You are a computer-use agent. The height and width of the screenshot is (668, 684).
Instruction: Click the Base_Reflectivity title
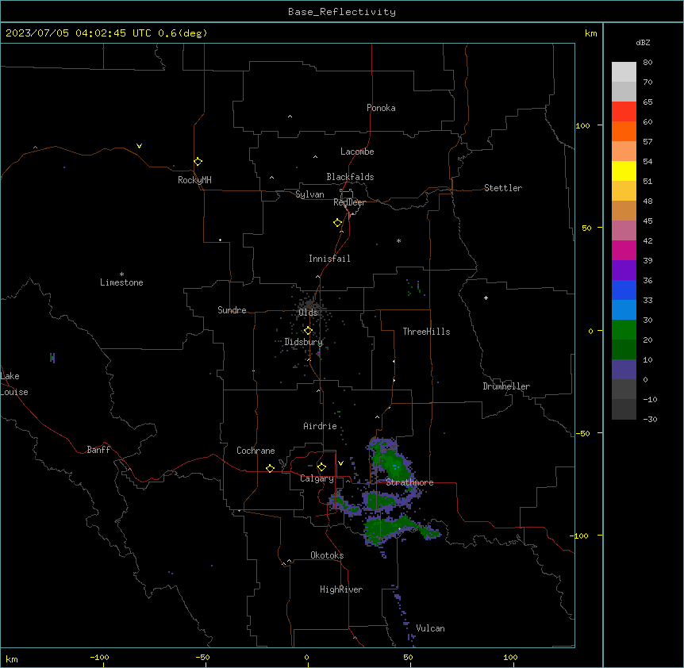342,12
